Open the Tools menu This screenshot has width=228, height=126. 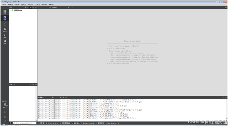(37, 5)
